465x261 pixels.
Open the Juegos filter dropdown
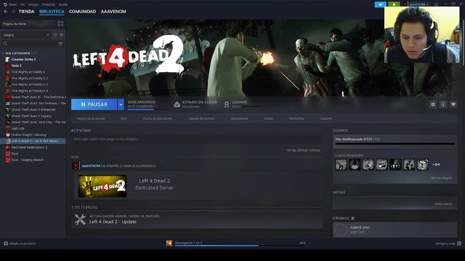[27, 35]
